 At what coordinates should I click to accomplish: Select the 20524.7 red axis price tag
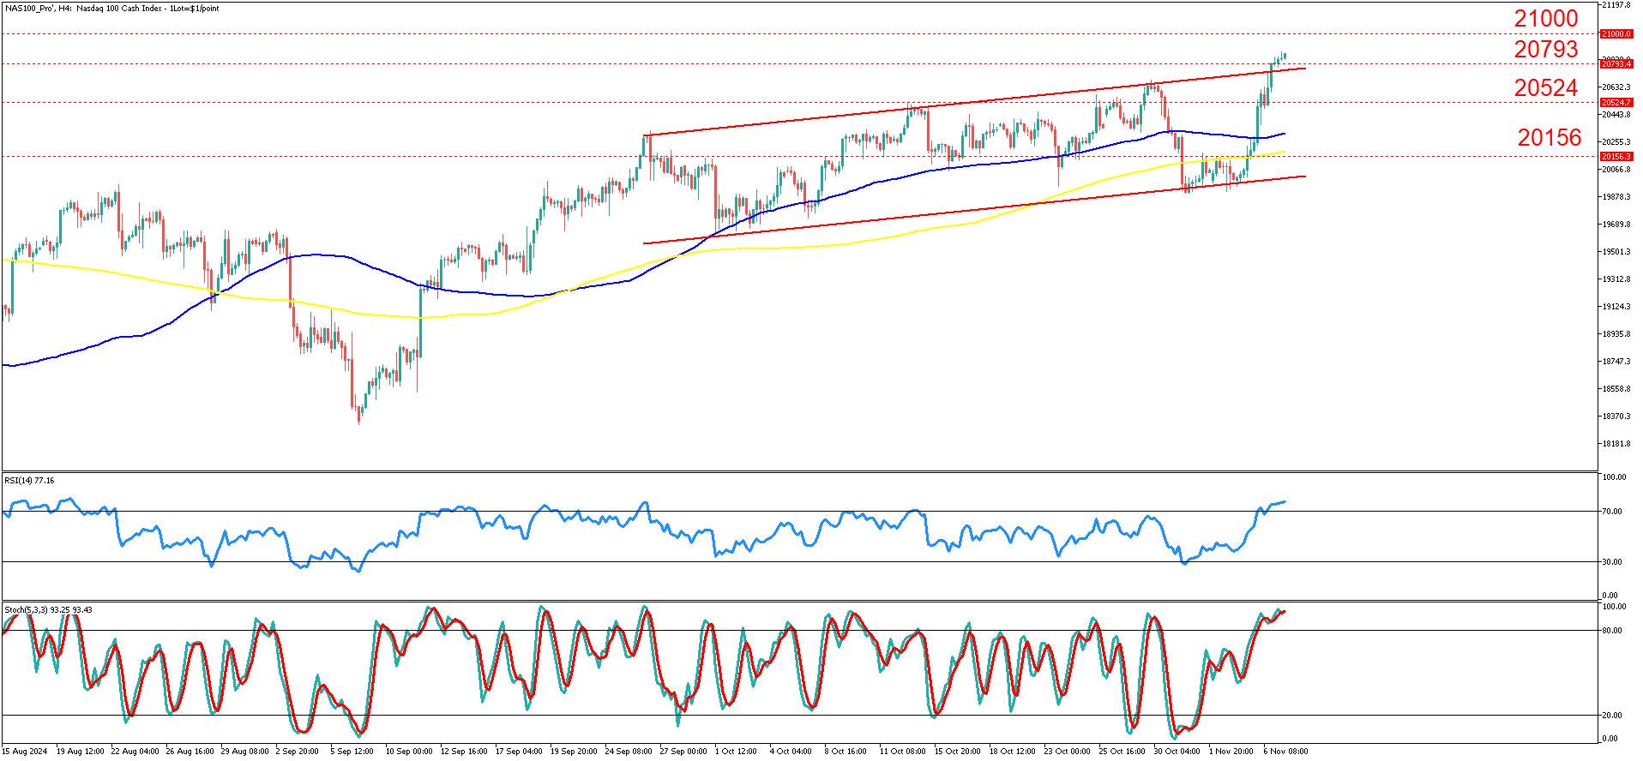pos(1616,103)
